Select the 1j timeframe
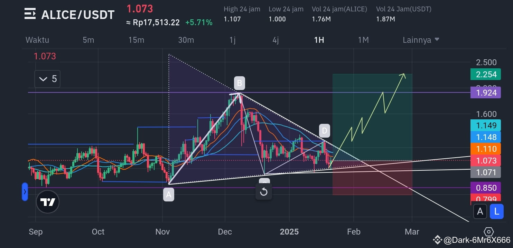The image size is (513, 248). 232,40
